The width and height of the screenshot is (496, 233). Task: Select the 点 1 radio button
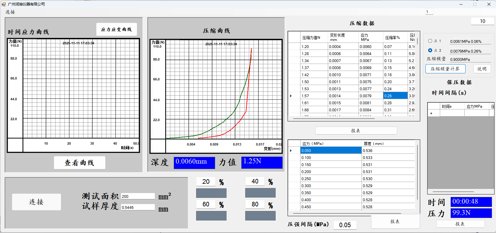coord(430,41)
